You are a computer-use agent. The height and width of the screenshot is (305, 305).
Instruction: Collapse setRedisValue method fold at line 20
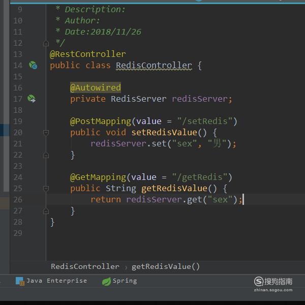pos(46,133)
